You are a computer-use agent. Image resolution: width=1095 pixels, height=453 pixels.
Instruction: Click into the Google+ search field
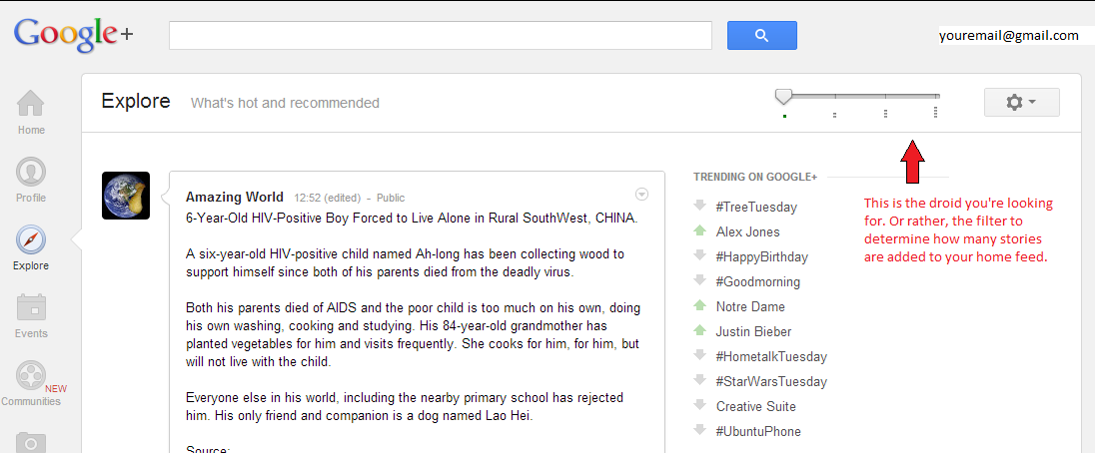[440, 36]
